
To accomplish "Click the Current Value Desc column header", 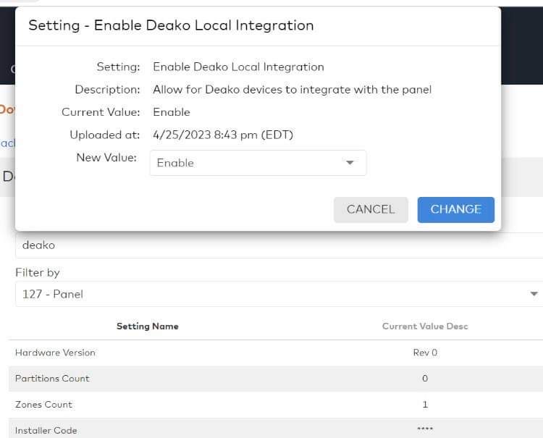I will 425,327.
